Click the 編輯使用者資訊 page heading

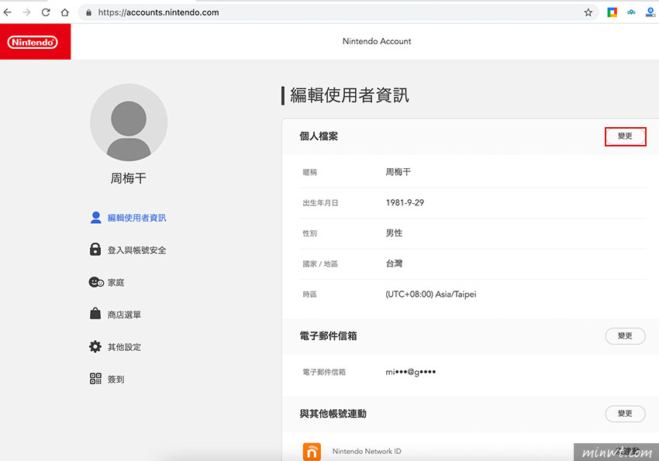tap(349, 95)
